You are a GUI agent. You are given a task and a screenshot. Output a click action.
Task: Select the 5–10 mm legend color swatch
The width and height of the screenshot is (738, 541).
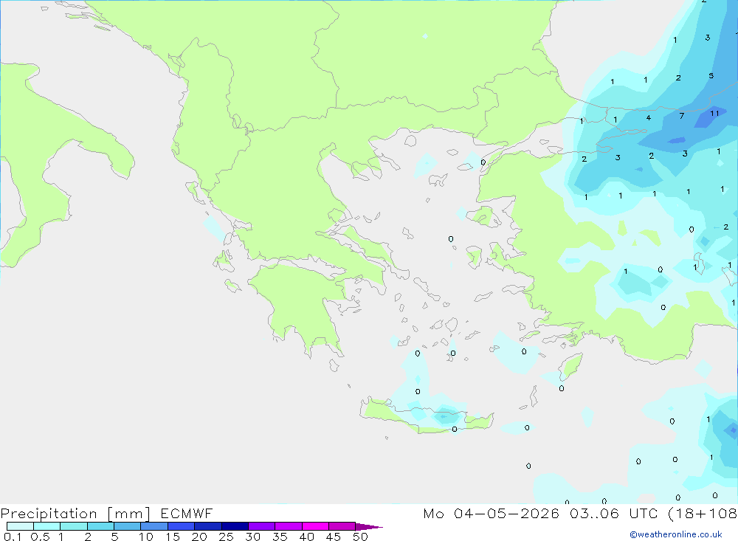pos(128,526)
